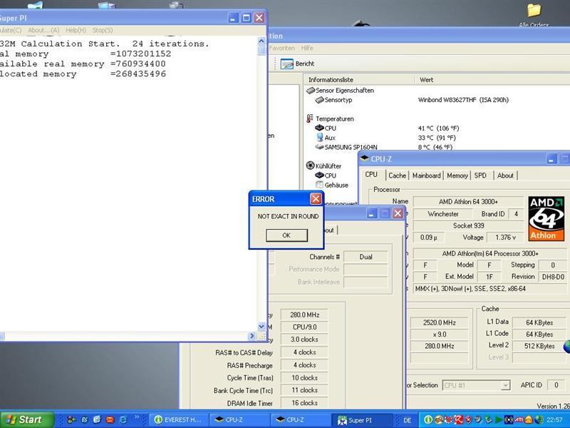Click the Dual channels value in memory CPU-Z
Image resolution: width=570 pixels, height=428 pixels.
366,257
